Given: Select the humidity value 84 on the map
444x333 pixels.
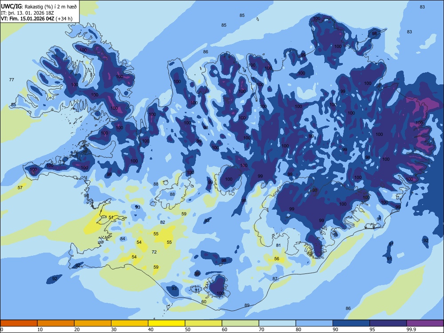Looking at the screenshot, I should 123,239.
